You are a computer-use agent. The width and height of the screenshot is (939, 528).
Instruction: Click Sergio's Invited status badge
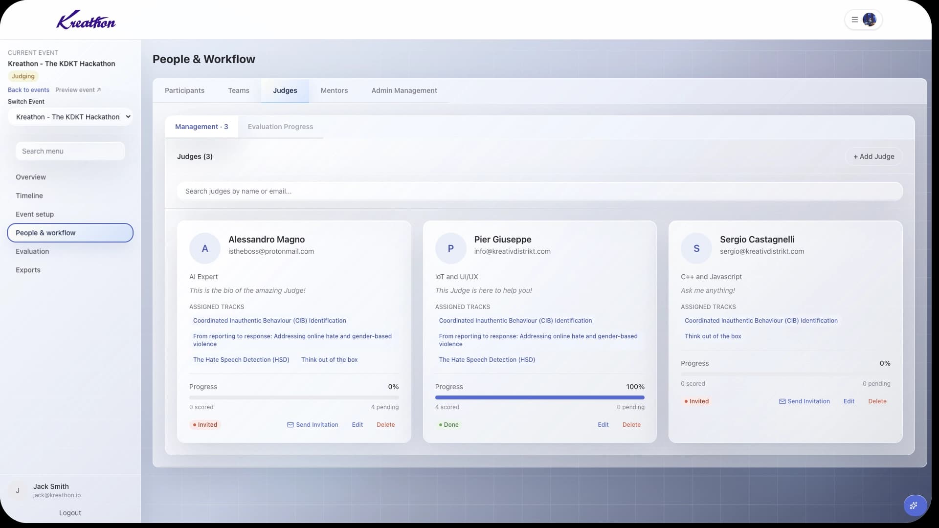(696, 401)
